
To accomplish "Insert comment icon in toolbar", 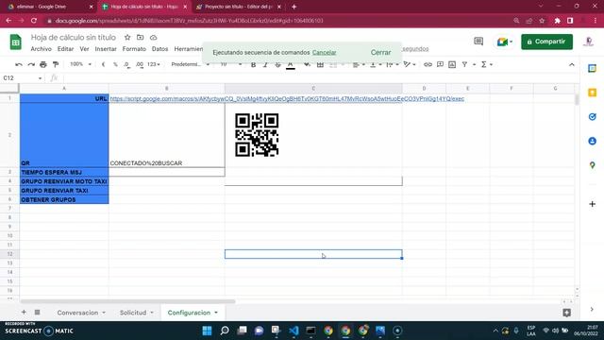I will (440, 64).
